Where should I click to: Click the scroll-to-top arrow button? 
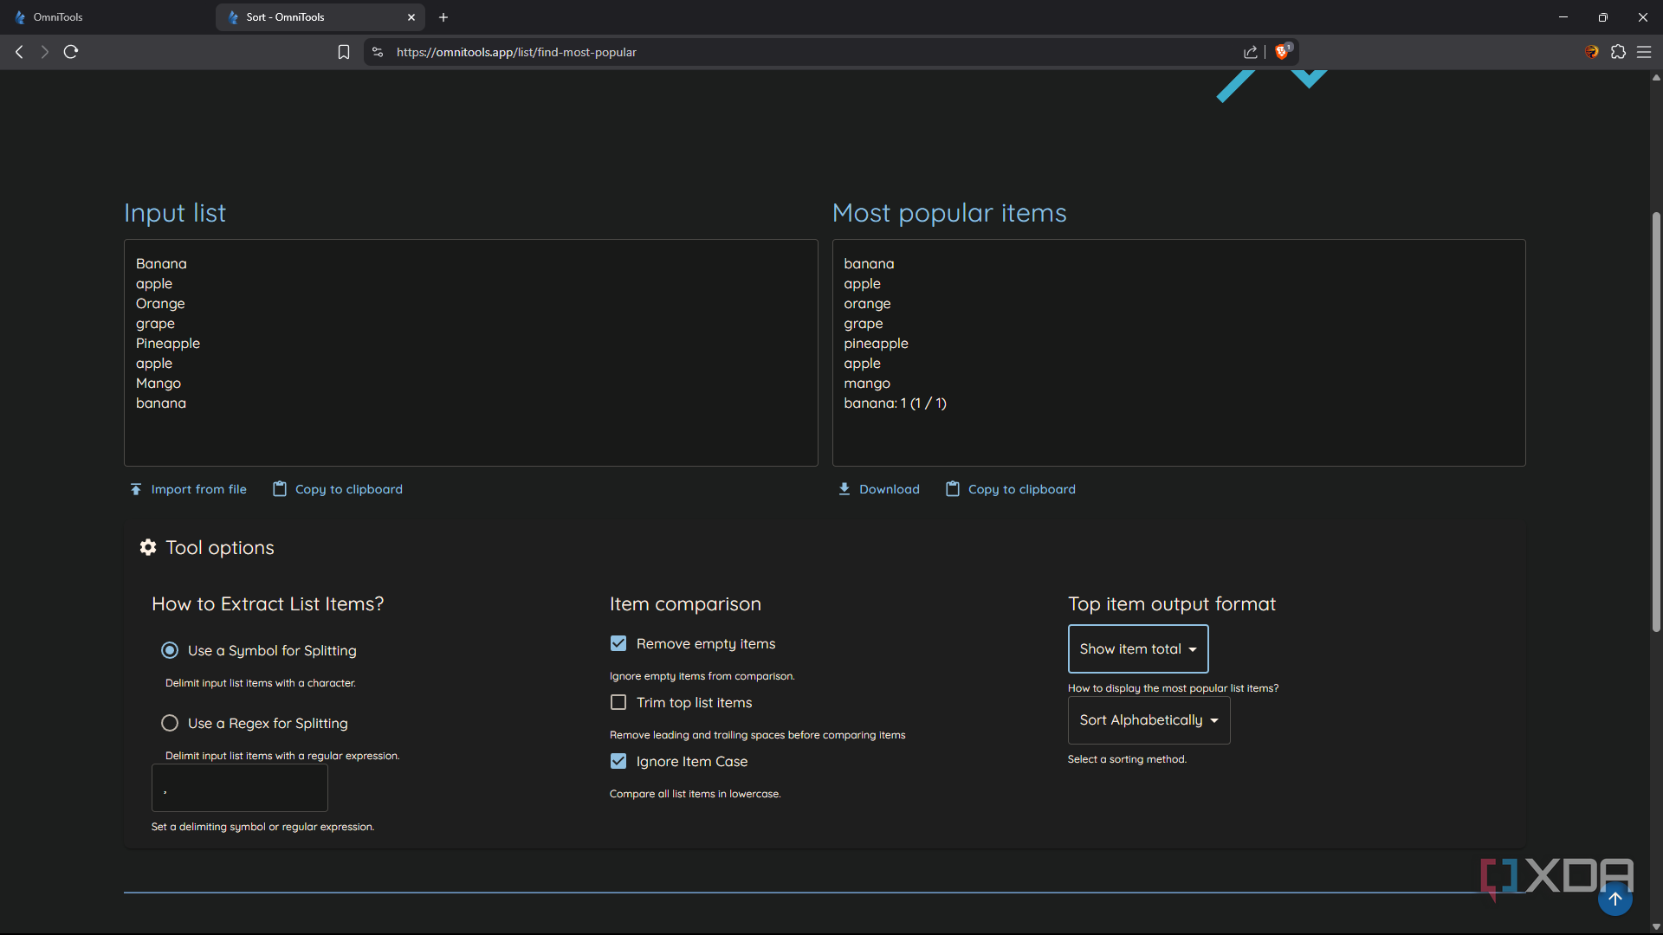click(x=1615, y=899)
